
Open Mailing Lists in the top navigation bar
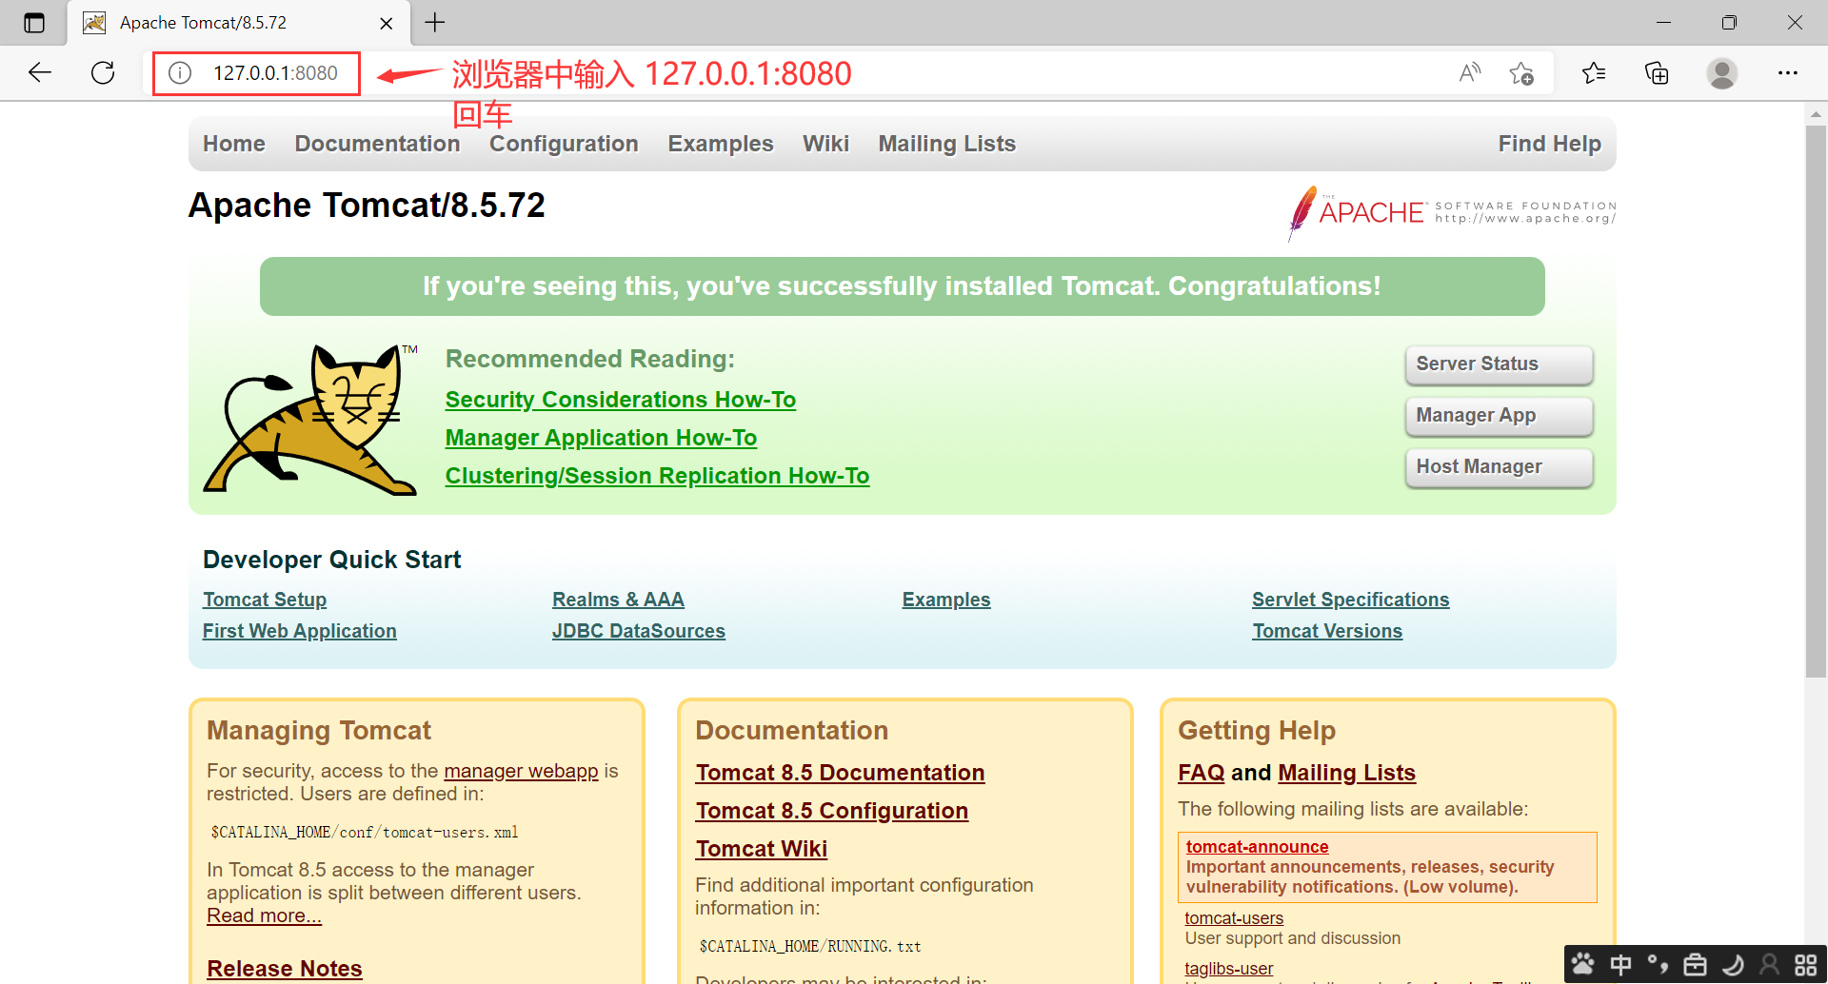pos(947,144)
